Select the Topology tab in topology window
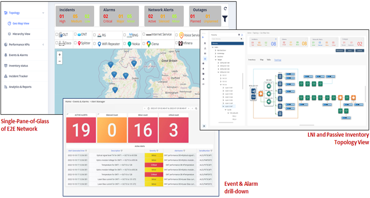The height and width of the screenshot is (198, 370). point(278,60)
